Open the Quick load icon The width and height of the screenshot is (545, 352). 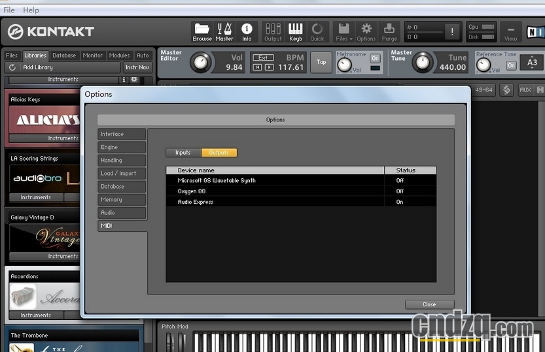317,32
